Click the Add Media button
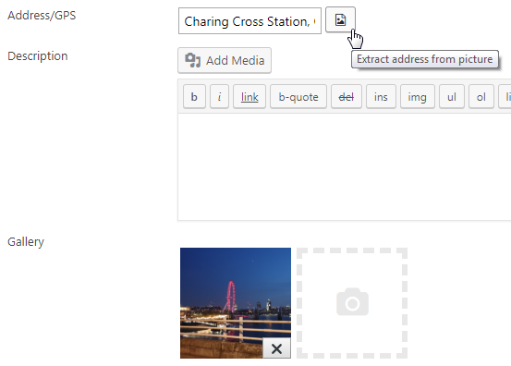This screenshot has height=366, width=511. pos(225,60)
